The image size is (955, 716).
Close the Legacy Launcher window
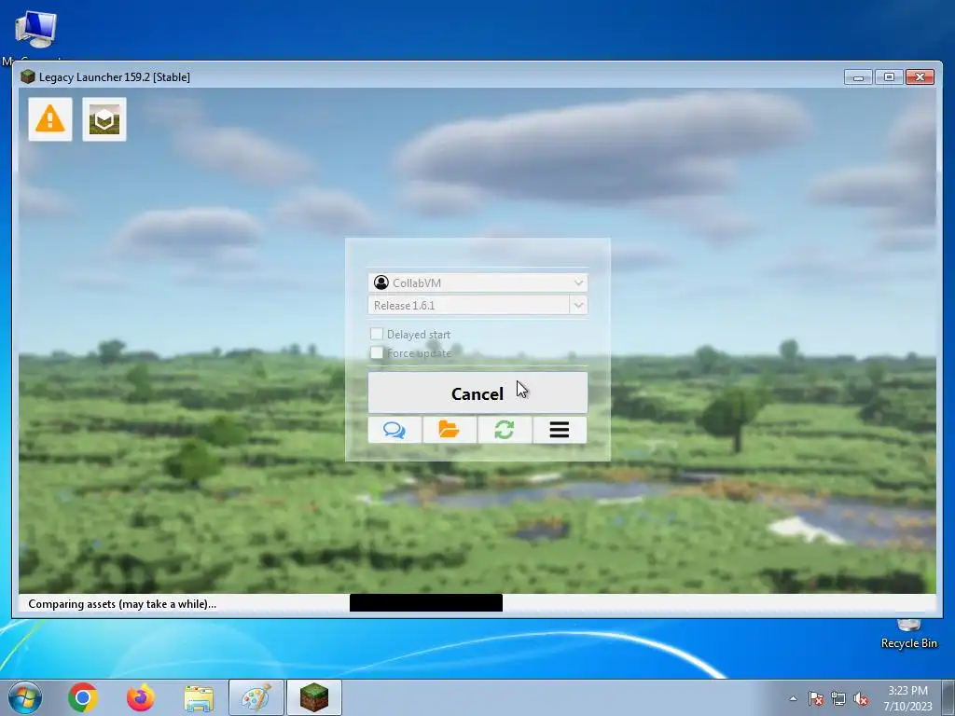click(x=920, y=76)
